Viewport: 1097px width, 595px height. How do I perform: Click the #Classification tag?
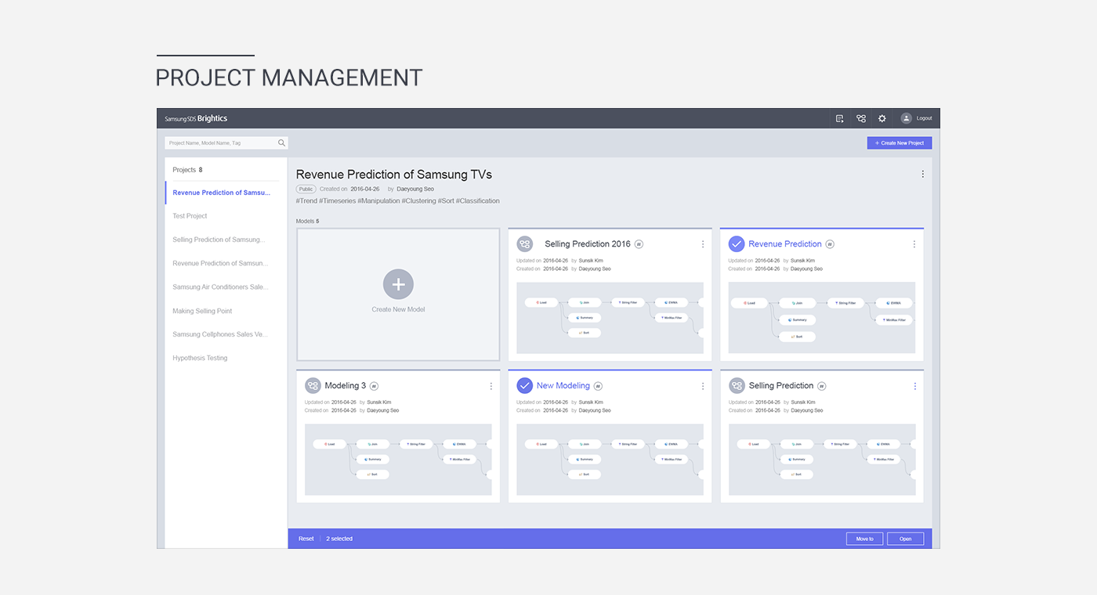point(478,201)
